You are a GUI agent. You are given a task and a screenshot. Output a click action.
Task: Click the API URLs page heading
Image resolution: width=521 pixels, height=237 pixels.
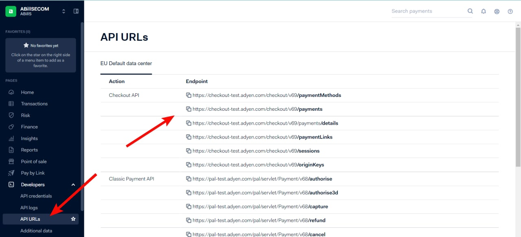click(x=124, y=37)
